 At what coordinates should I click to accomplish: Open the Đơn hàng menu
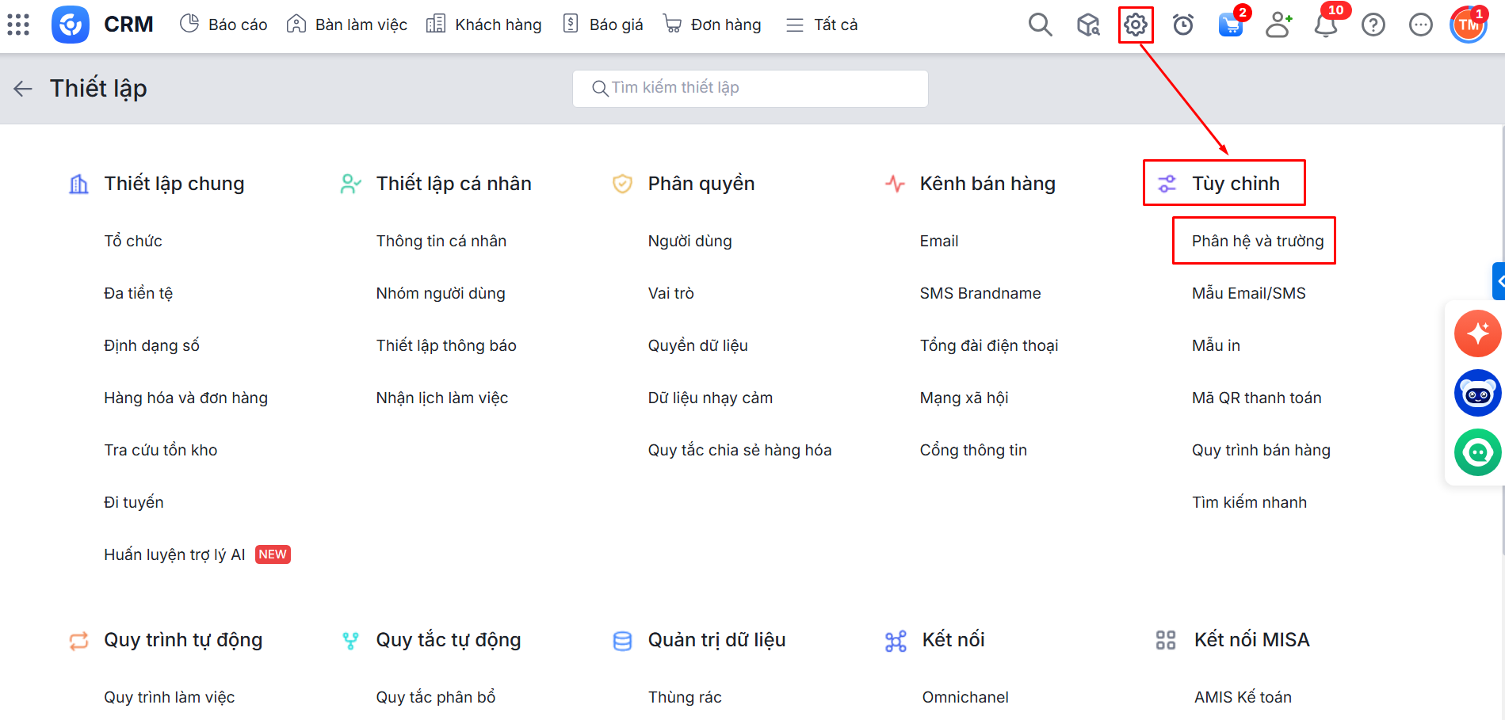[x=712, y=25]
